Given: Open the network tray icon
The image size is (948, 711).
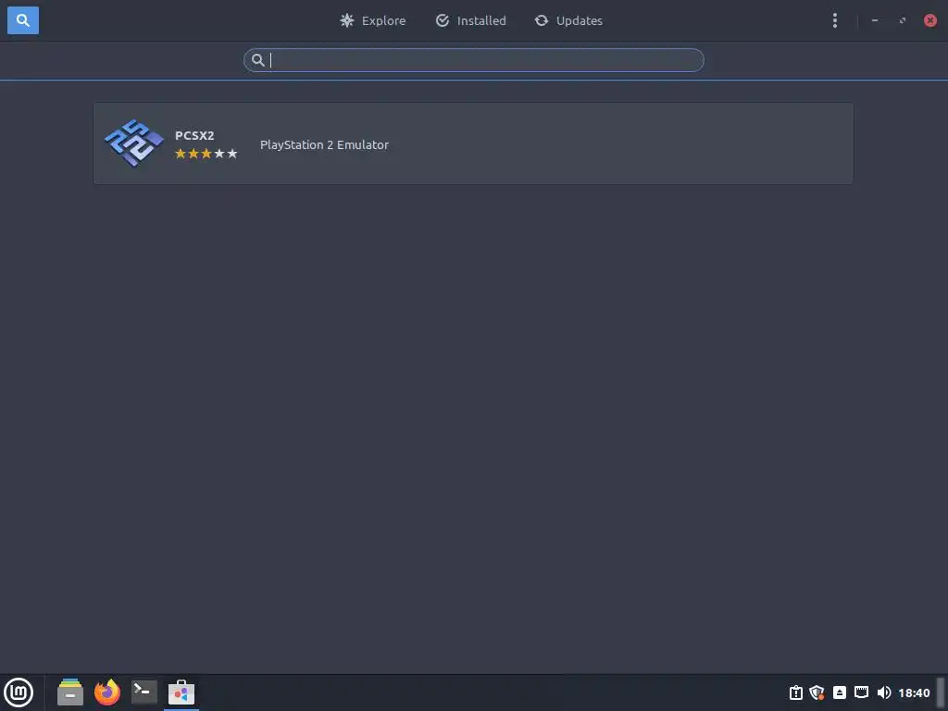Looking at the screenshot, I should [x=862, y=692].
